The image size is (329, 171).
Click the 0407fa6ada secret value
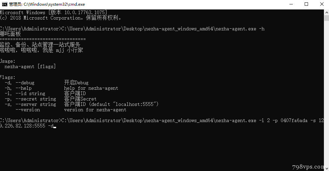(294, 120)
